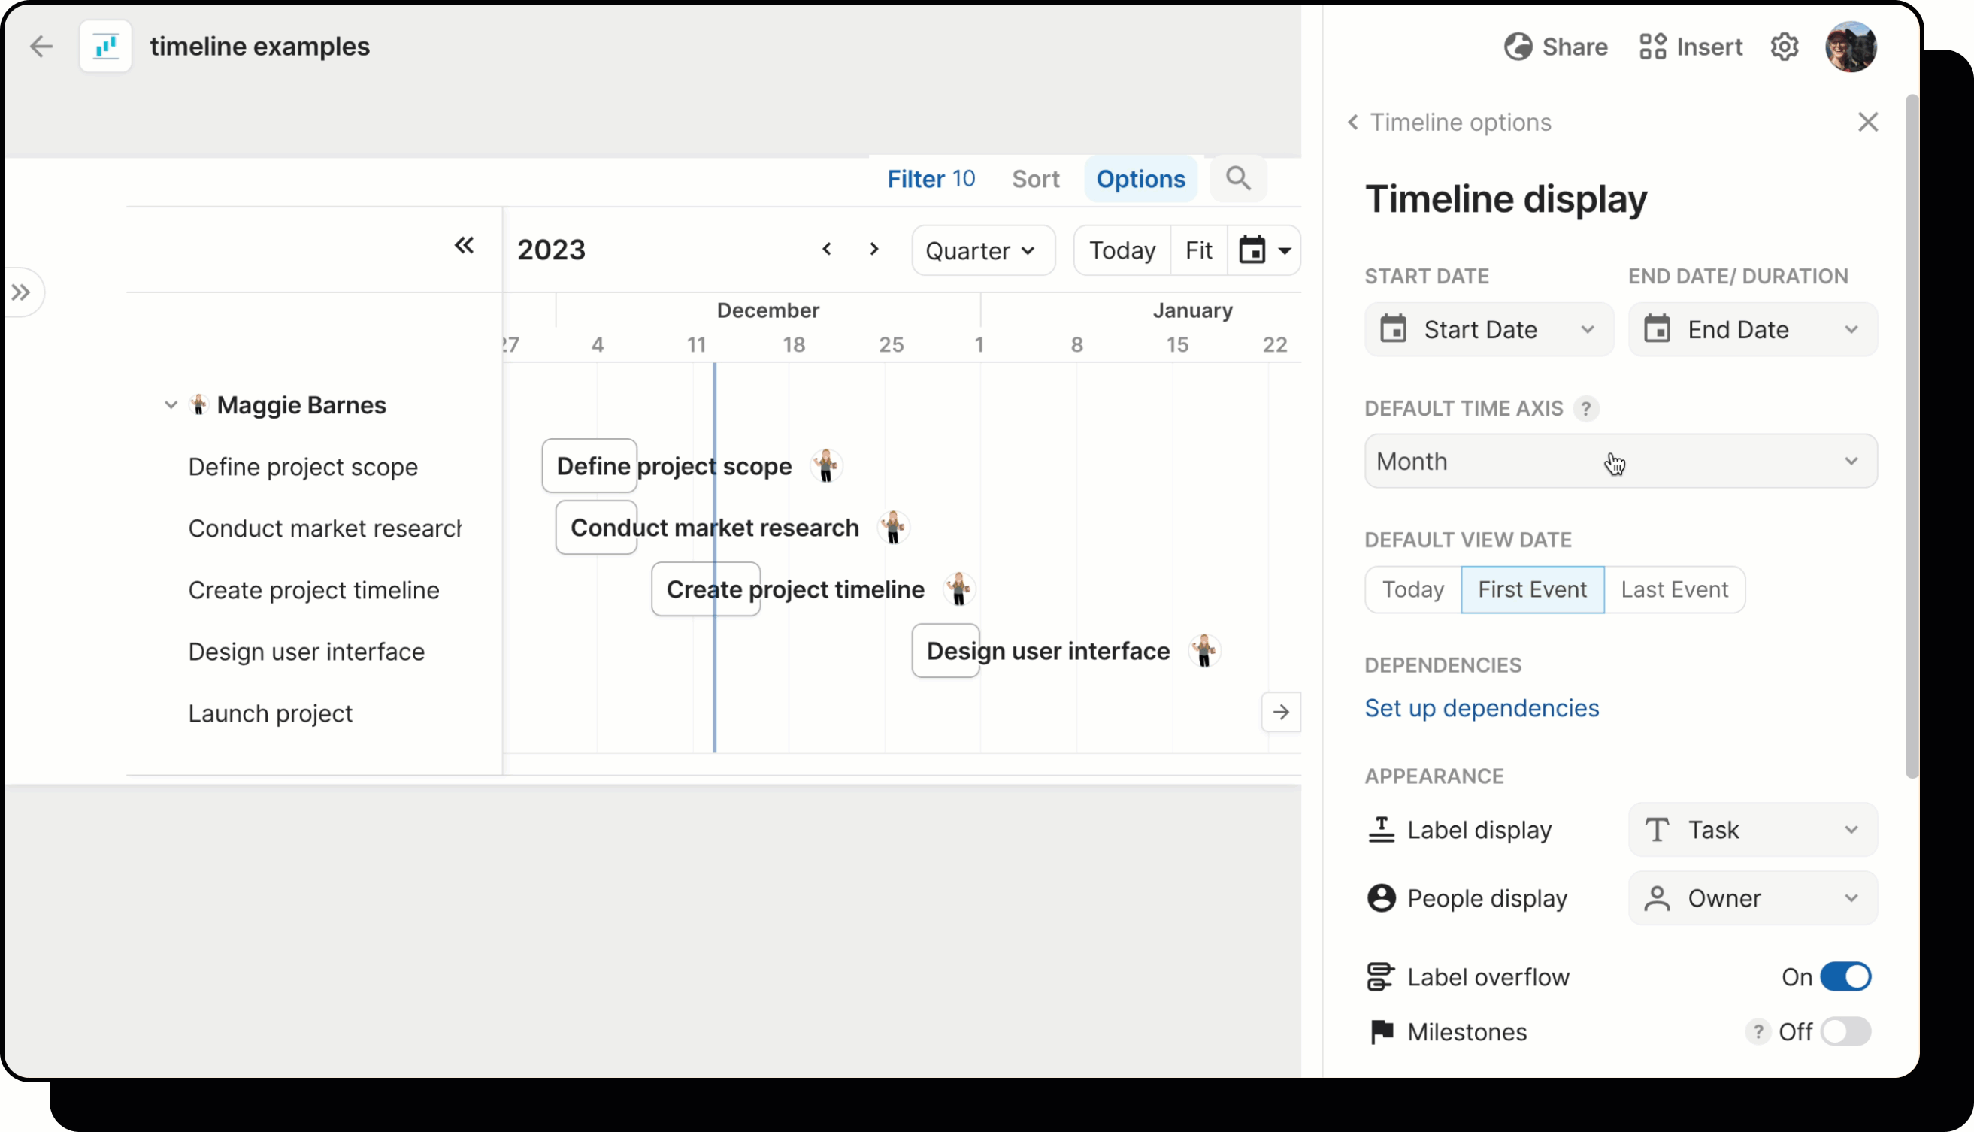Click the Set up dependencies link
Screen dimensions: 1974x1132
point(1480,708)
